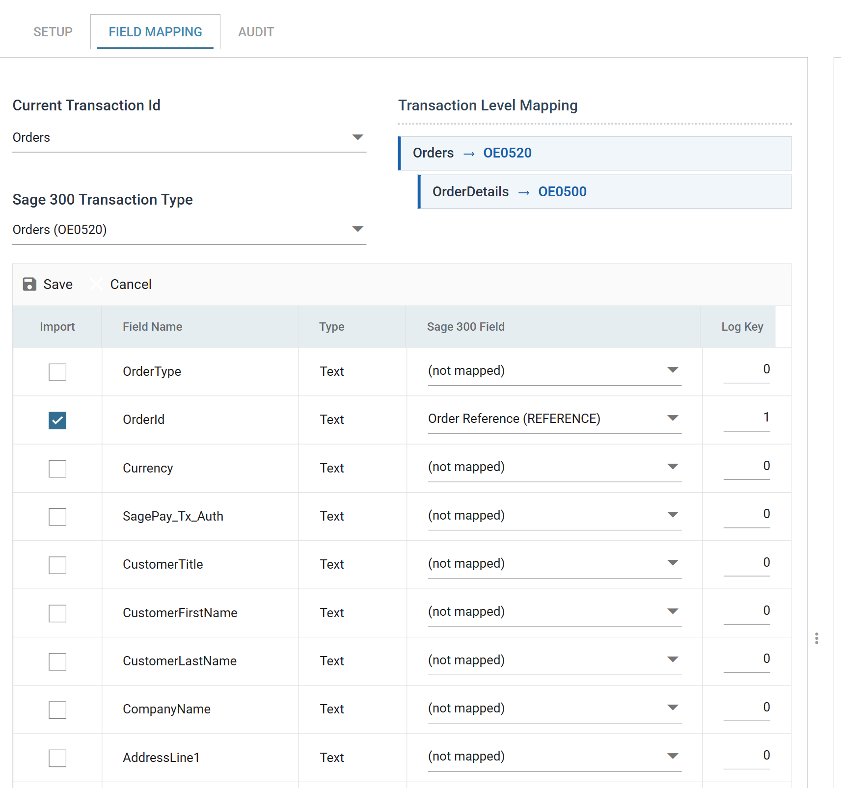Screen dimensions: 841x788
Task: Open the OE0500 mapping link
Action: click(563, 192)
